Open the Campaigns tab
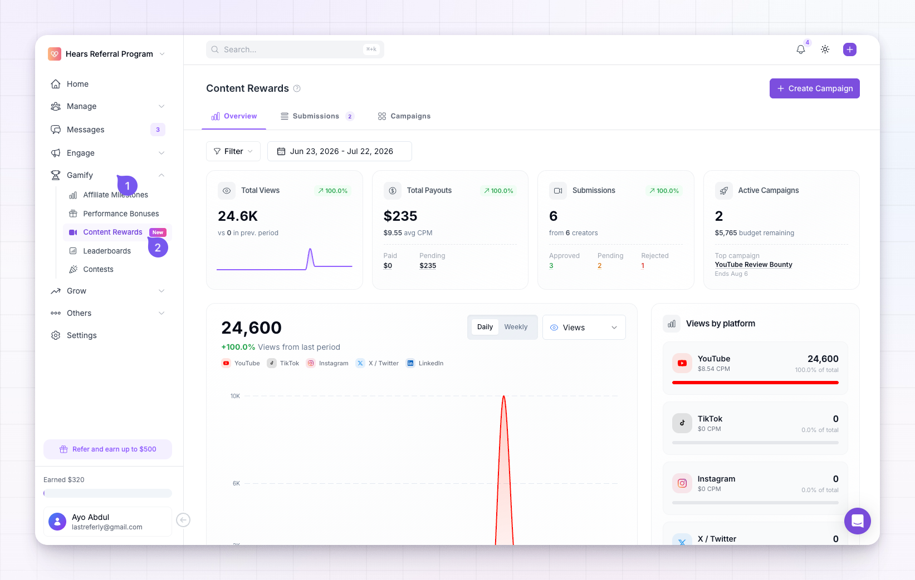Viewport: 915px width, 580px height. coord(404,116)
